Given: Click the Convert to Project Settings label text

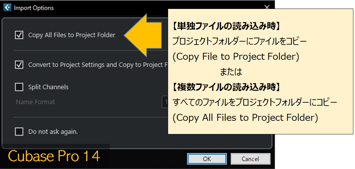Looking at the screenshot, I should pyautogui.click(x=98, y=65).
